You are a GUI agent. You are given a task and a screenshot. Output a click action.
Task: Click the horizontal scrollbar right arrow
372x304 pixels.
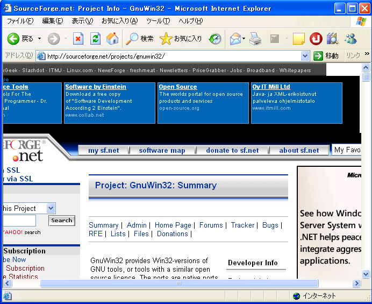tap(356, 284)
